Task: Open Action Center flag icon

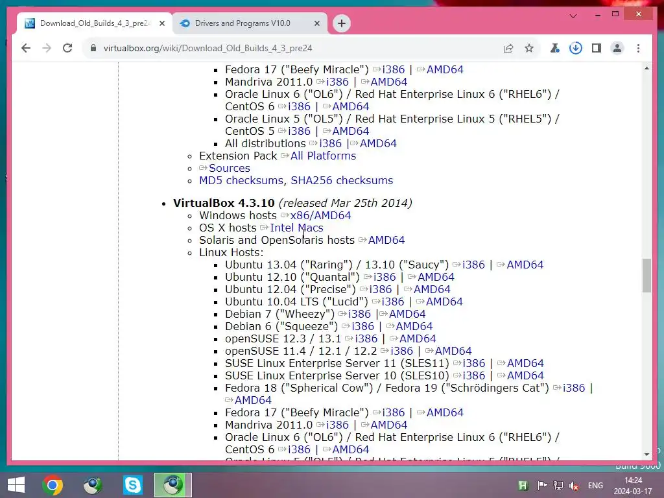Action: point(541,486)
